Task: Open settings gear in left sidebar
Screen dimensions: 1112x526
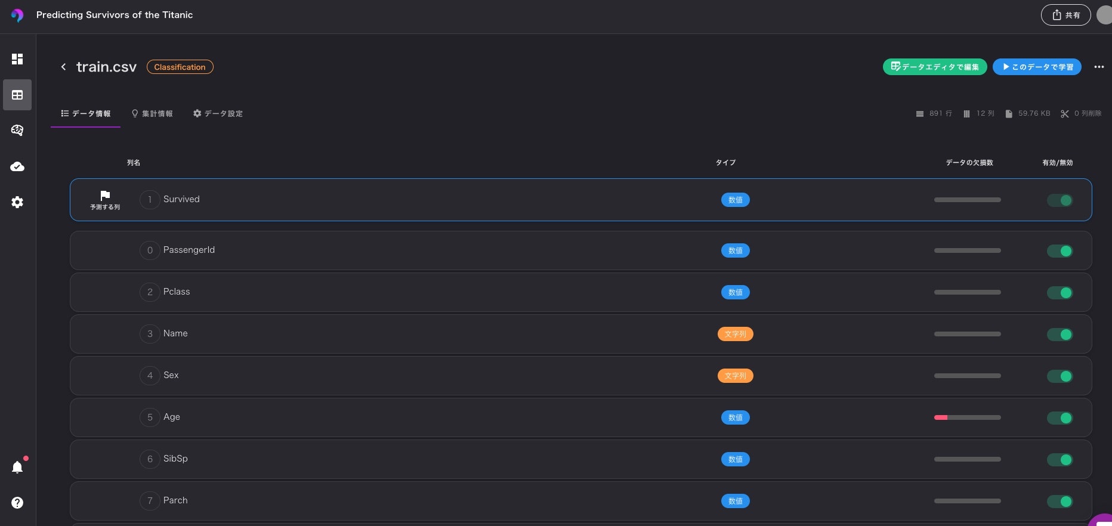Action: tap(17, 202)
